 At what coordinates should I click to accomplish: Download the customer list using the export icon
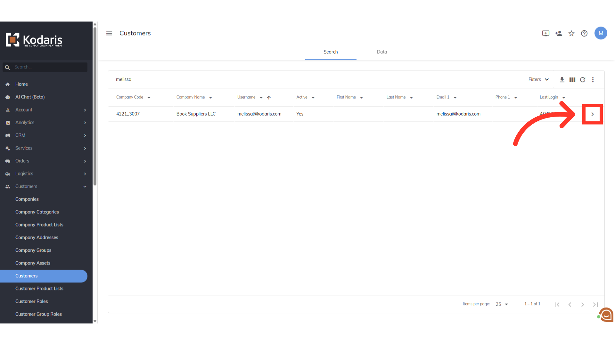pos(562,80)
